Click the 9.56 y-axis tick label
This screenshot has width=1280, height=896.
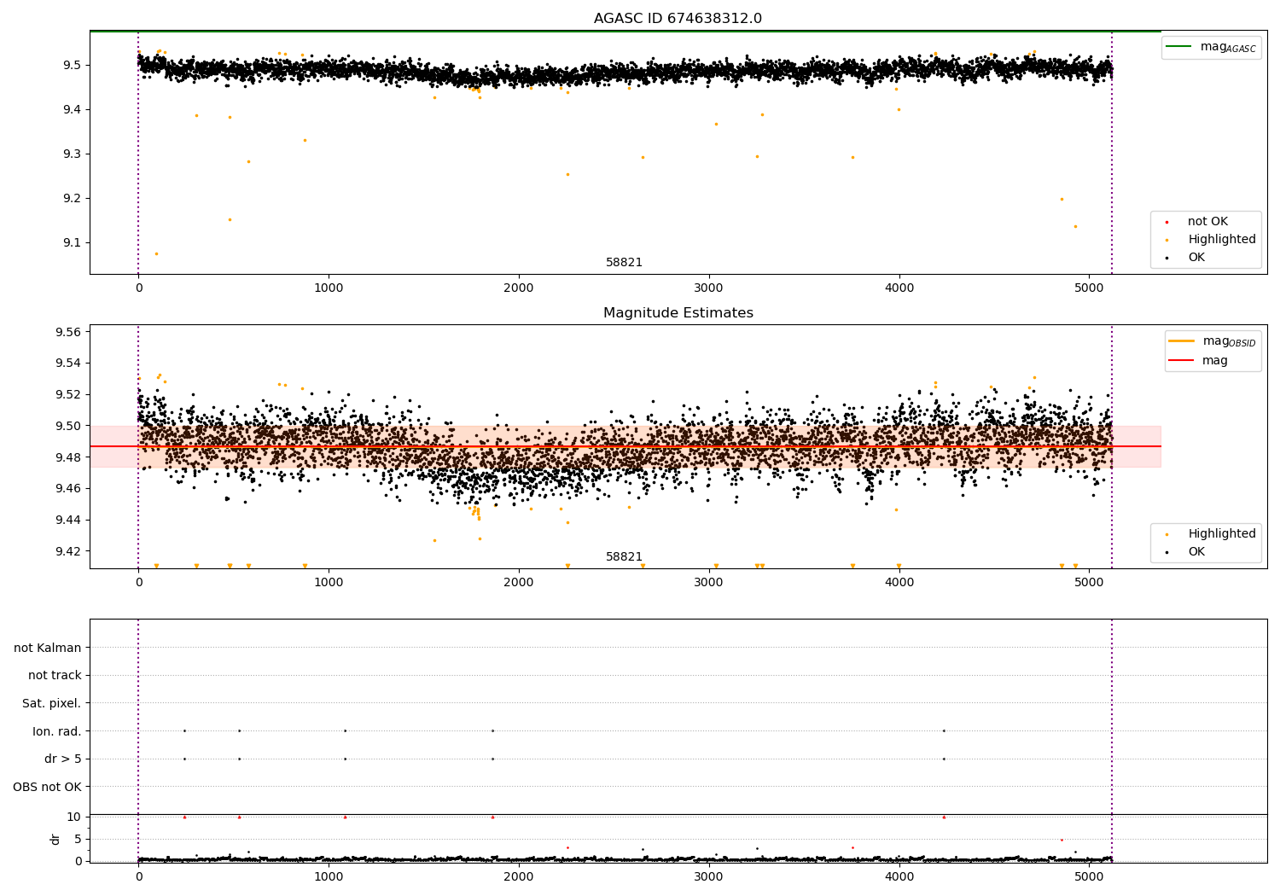point(67,332)
